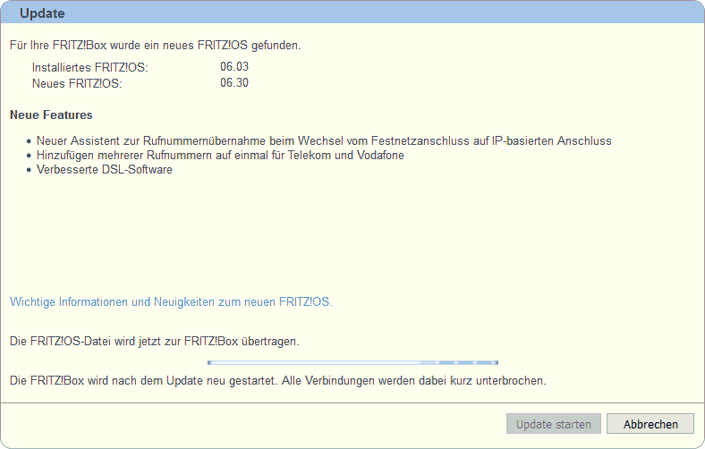705x449 pixels.
Task: Click the file transfer progress bar
Action: 353,362
